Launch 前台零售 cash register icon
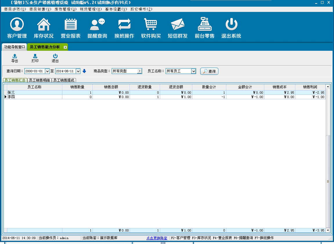Screen dimensions: 334x244 pyautogui.click(x=205, y=25)
